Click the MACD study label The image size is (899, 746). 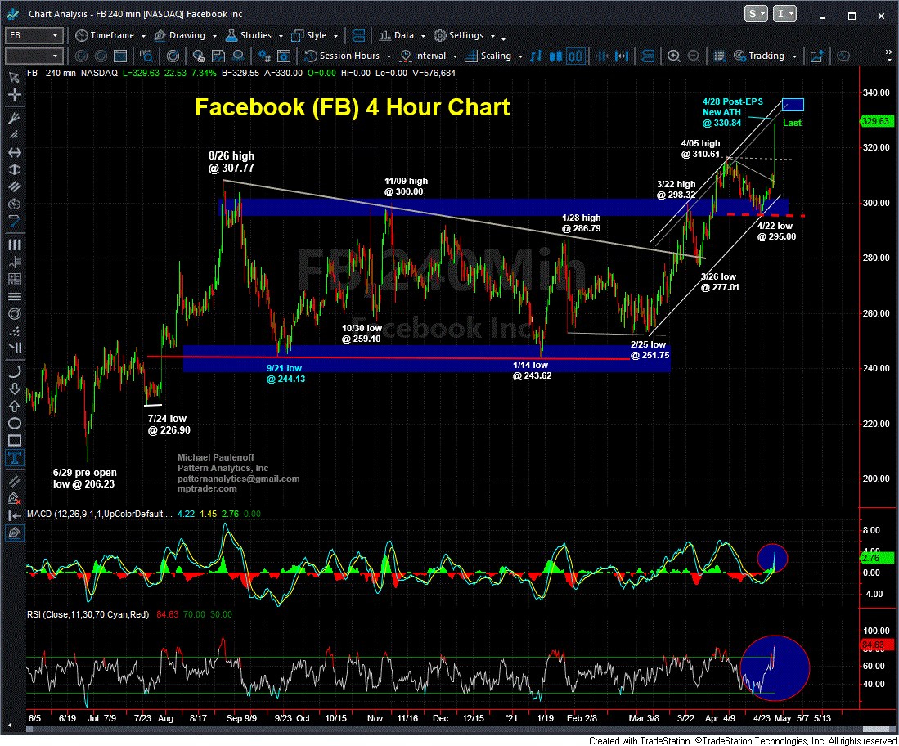pos(99,514)
